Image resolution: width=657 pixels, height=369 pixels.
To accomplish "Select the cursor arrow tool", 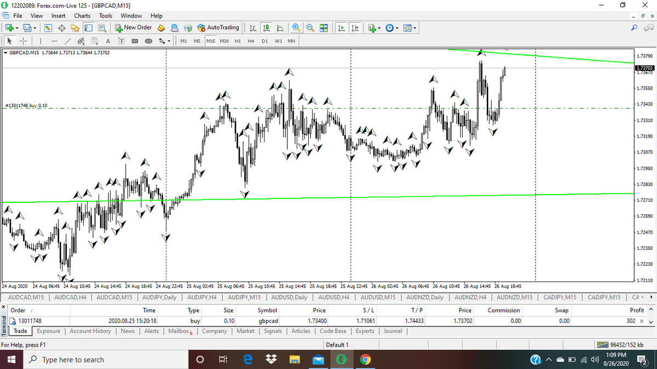I will (10, 41).
